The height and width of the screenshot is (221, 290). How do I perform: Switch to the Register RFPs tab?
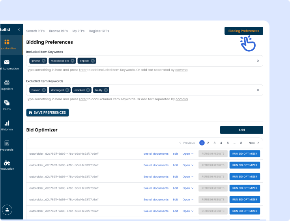click(99, 31)
